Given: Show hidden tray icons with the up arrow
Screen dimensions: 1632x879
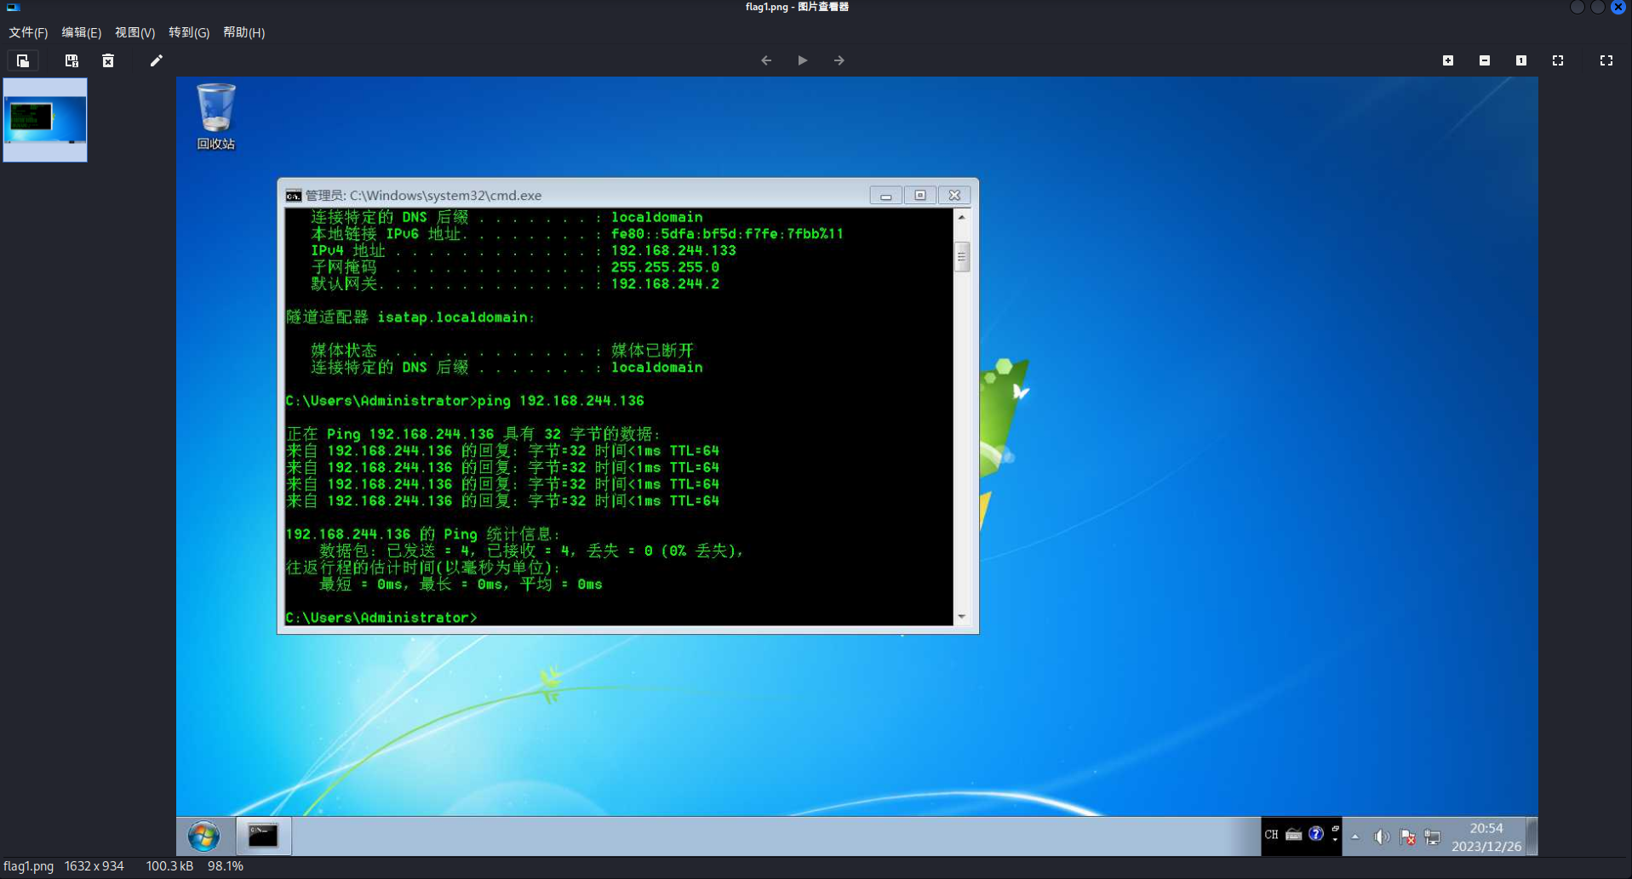Looking at the screenshot, I should 1355,836.
